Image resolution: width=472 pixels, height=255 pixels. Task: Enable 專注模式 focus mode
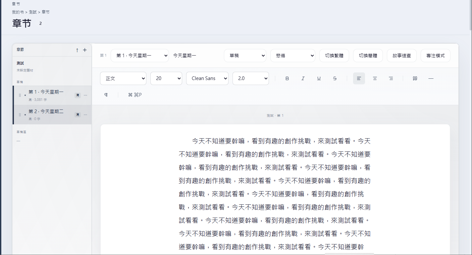point(436,56)
